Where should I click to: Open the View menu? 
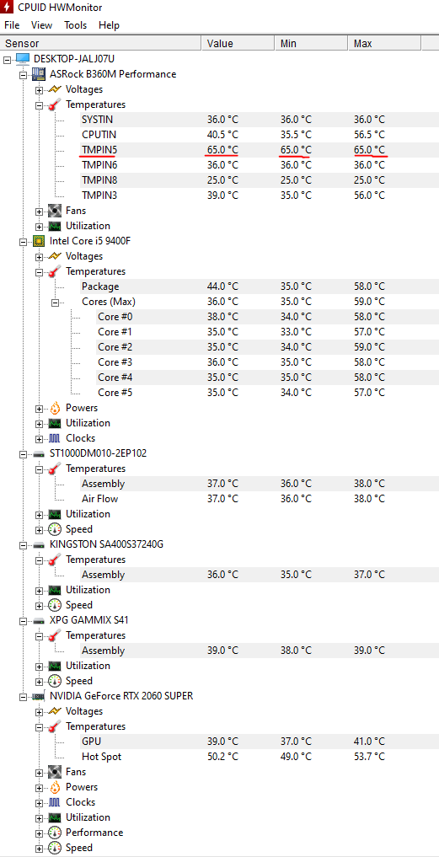point(41,25)
